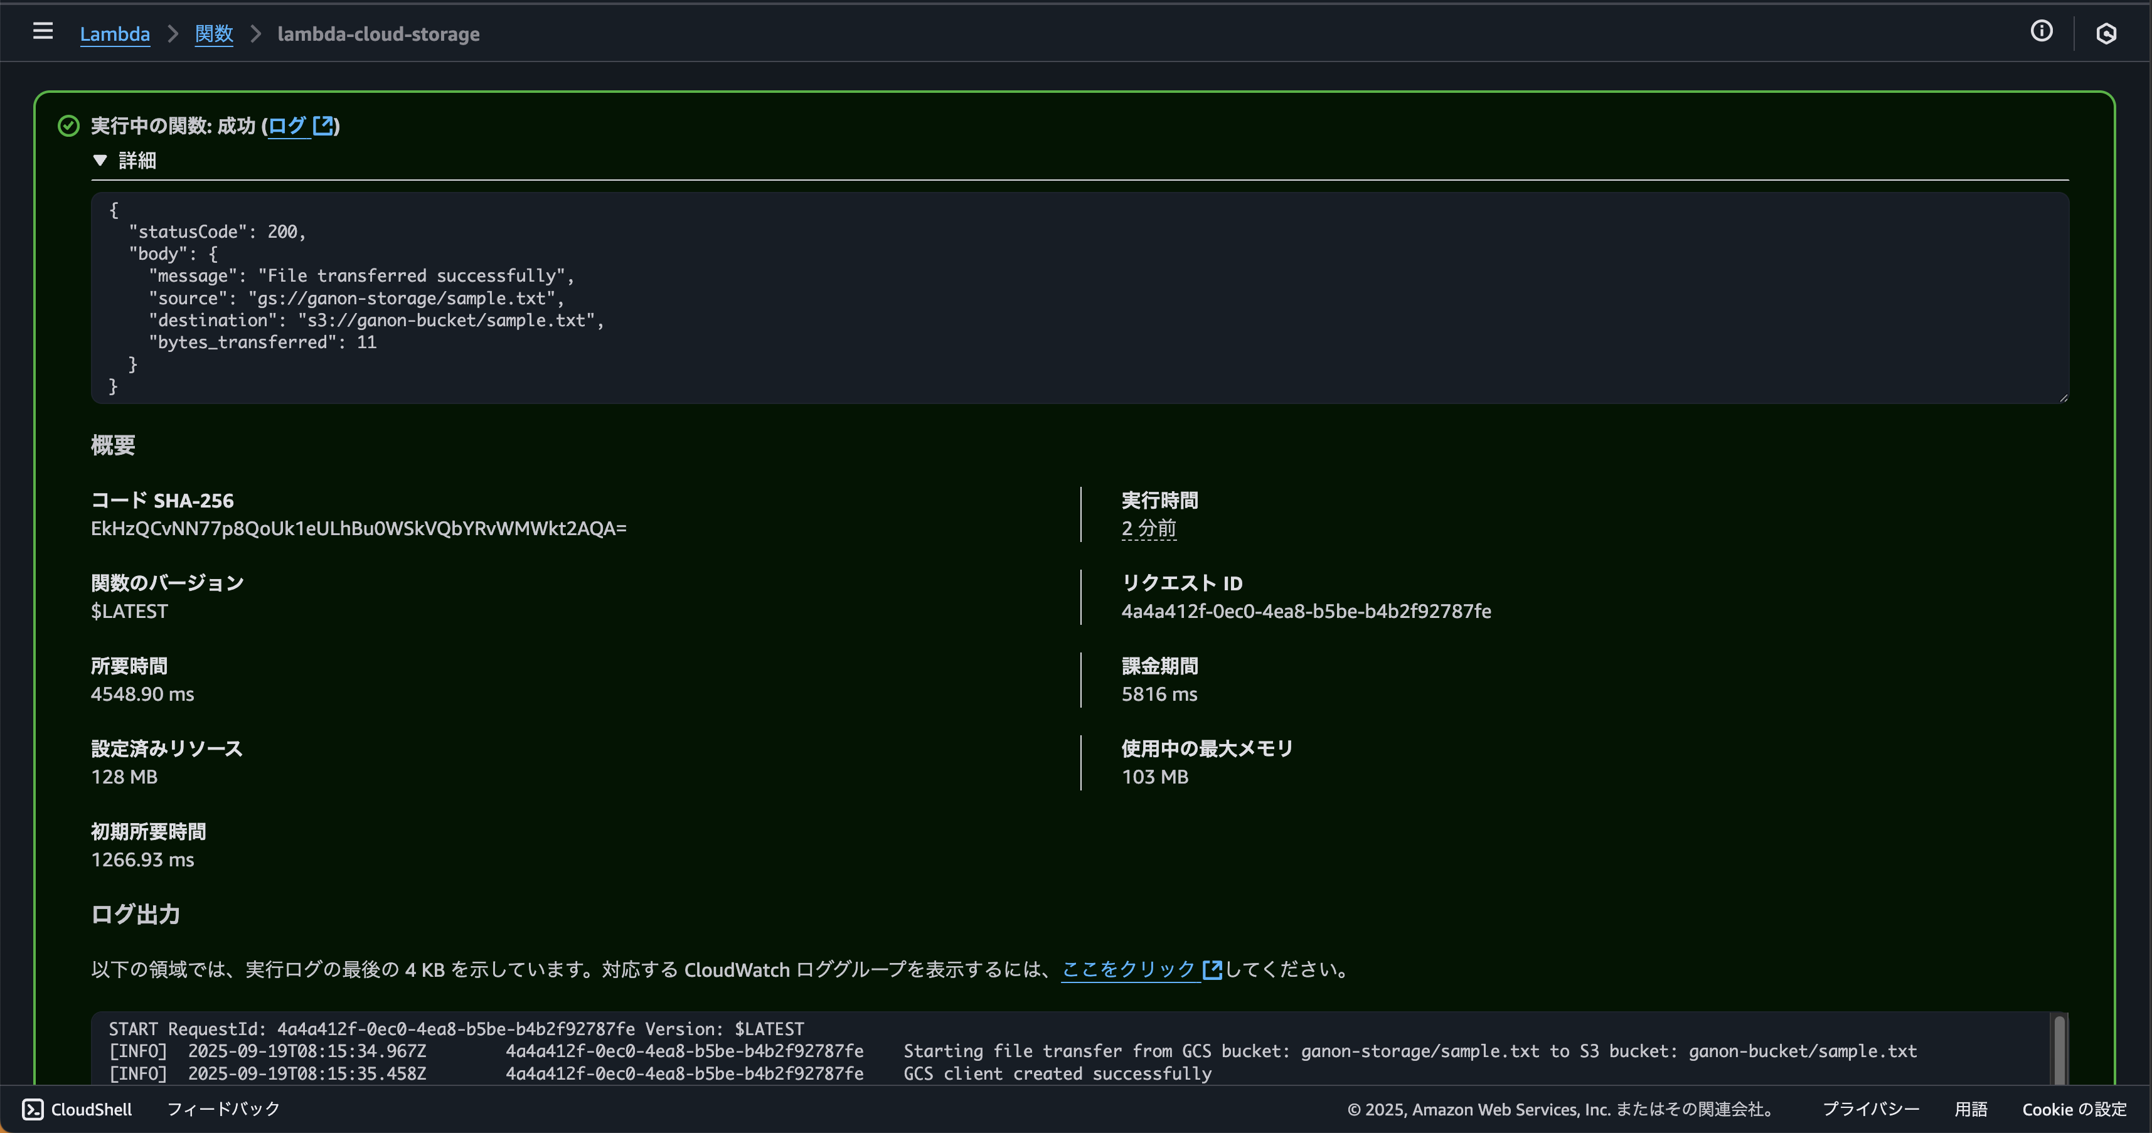The image size is (2152, 1133).
Task: Click external-link icon beside ログ
Action: [x=322, y=125]
